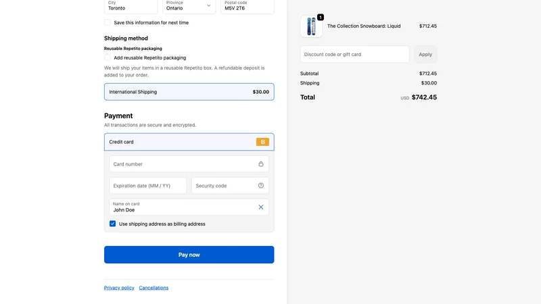Click the Shipping value $30.00 in summary
The image size is (541, 304).
(429, 83)
